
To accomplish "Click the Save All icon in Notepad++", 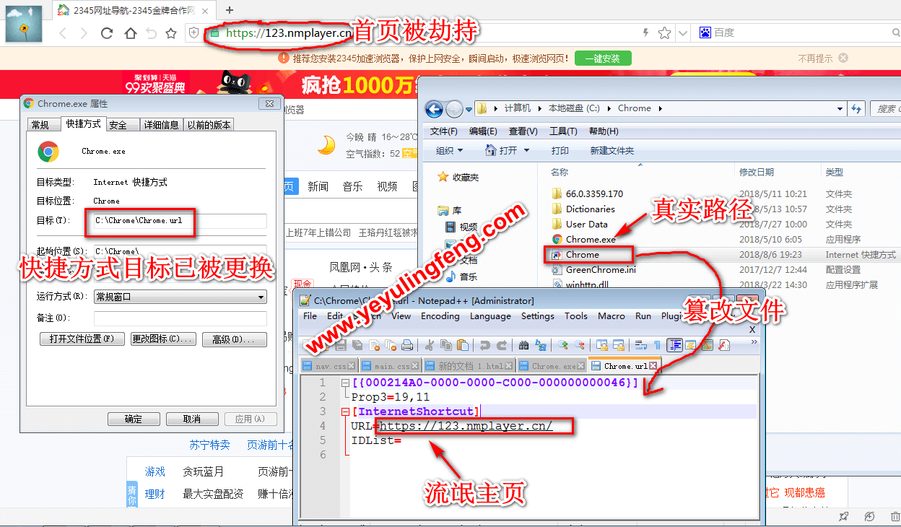I will coord(357,346).
